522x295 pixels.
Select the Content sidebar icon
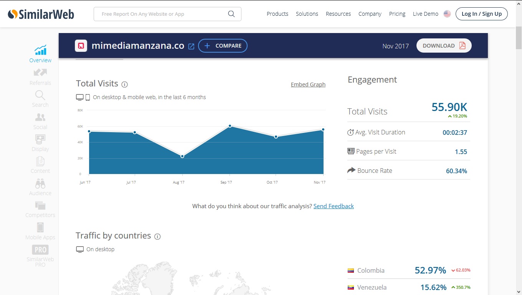tap(40, 161)
